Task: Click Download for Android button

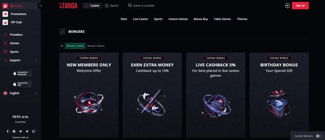Action: (x=22, y=73)
